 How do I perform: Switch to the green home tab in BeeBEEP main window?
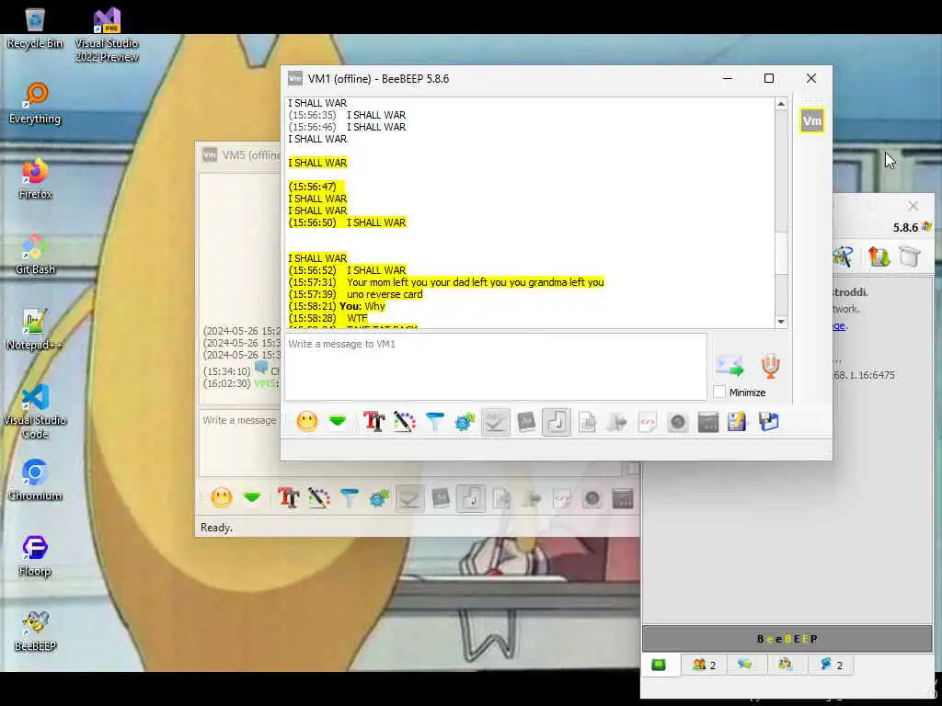point(659,665)
